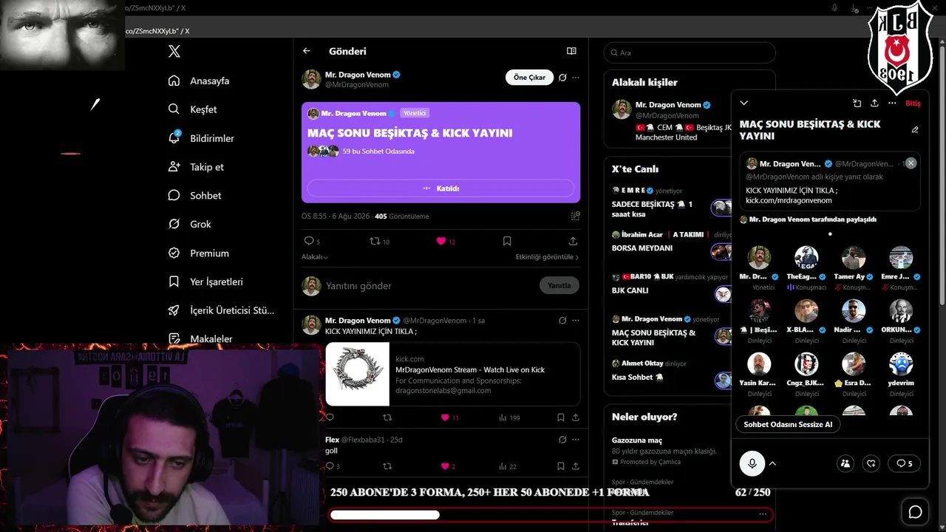
Task: Select Sohbet in the sidebar
Action: (195, 196)
